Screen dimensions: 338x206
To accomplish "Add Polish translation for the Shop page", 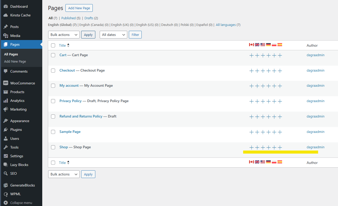I will (274, 148).
